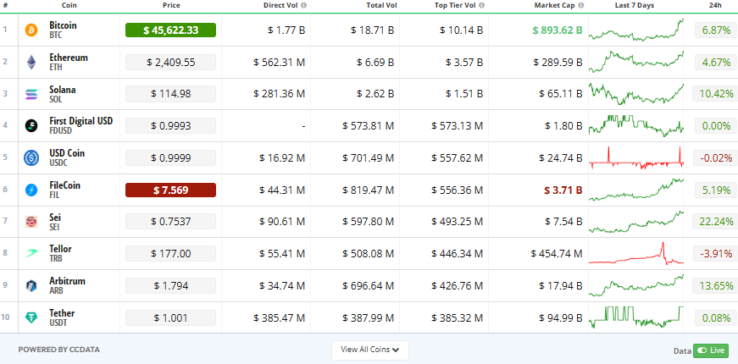
Task: Click the POWERED BY CCDATA label
Action: click(58, 350)
